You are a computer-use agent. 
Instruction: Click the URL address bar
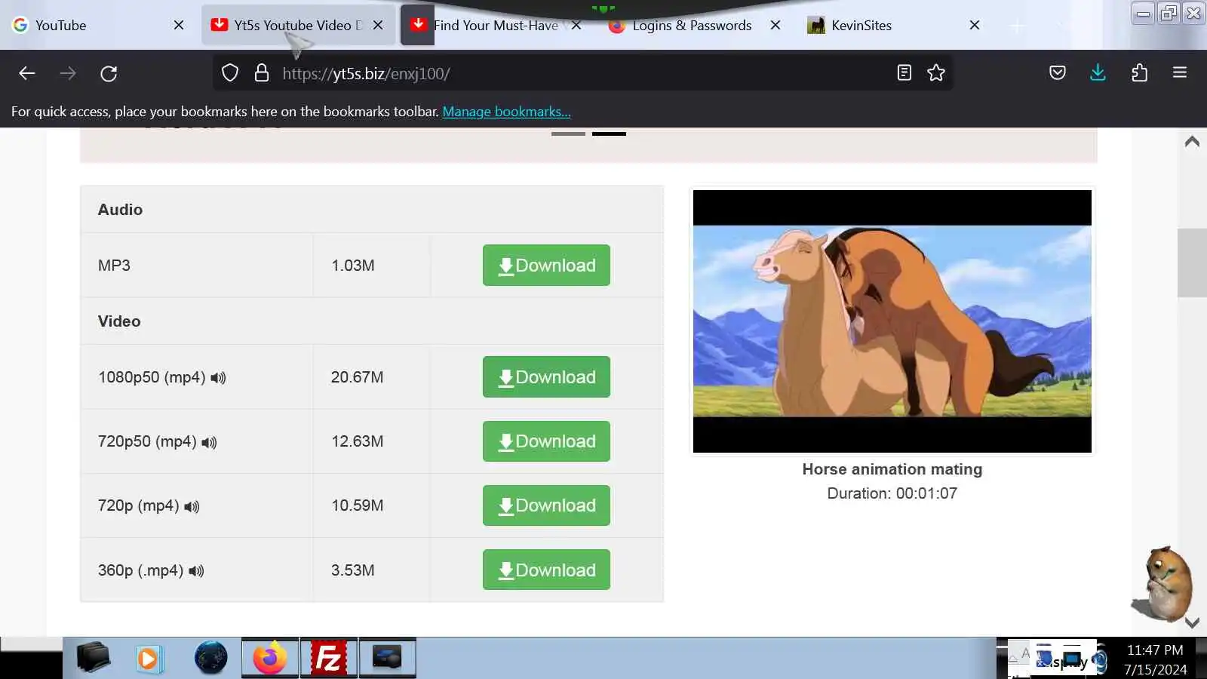tap(581, 73)
